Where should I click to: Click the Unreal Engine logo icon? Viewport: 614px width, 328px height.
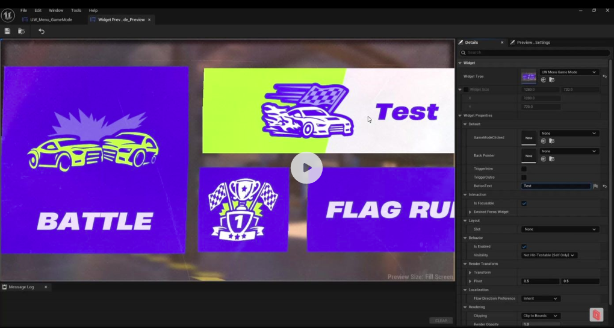[8, 15]
